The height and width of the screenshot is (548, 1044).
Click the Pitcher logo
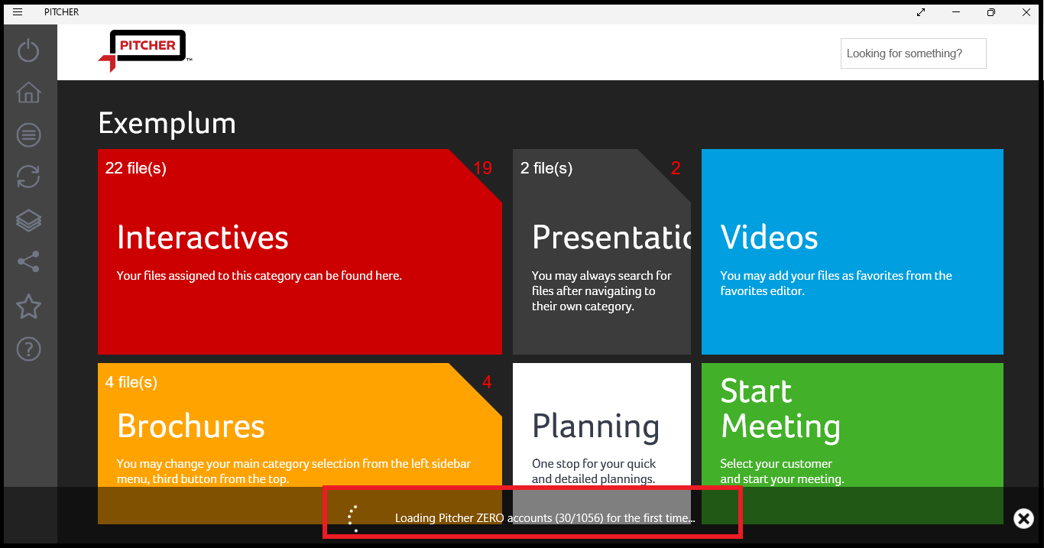tap(144, 50)
